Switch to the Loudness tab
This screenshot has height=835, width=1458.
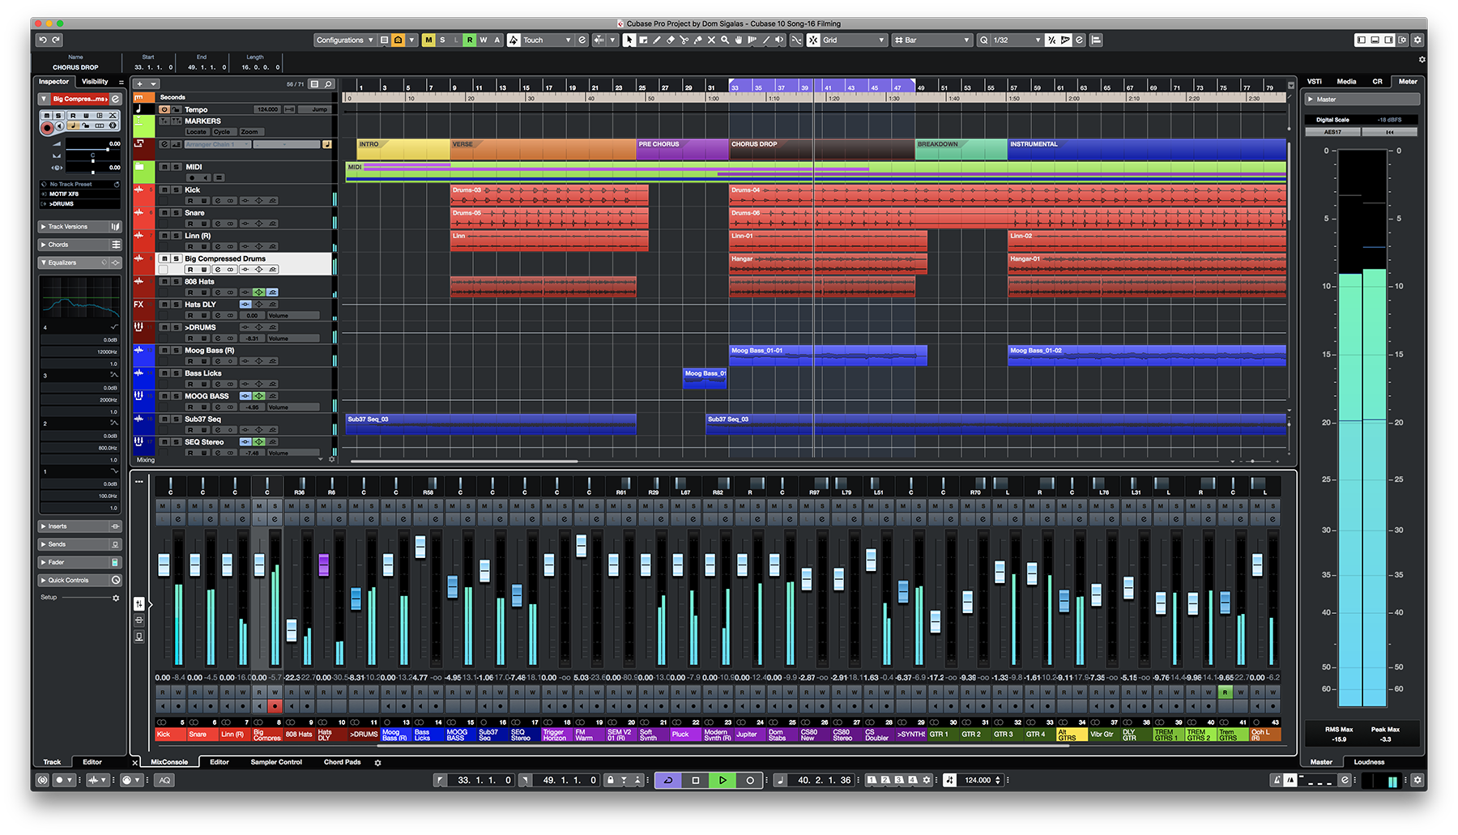click(1369, 762)
